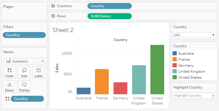The height and width of the screenshot is (111, 219).
Task: Click into the Highlight Country search field
Action: tap(194, 95)
